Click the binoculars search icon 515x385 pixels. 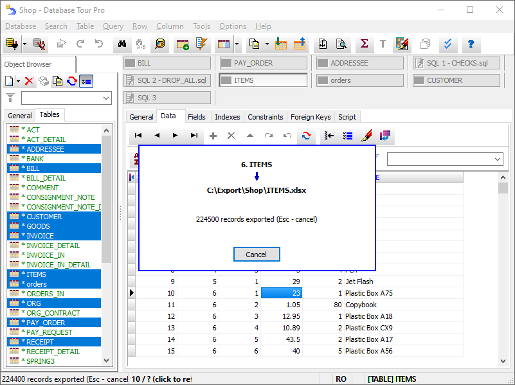[120, 44]
